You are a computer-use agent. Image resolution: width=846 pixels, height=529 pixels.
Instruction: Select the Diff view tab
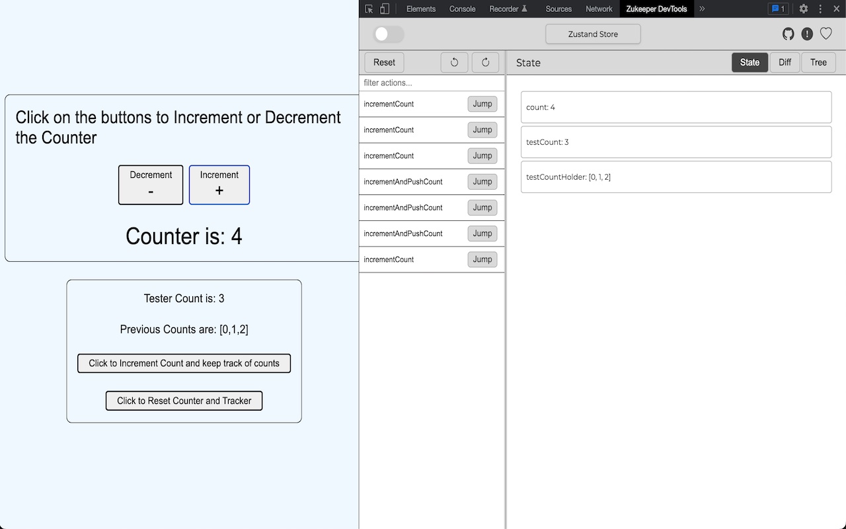click(785, 62)
